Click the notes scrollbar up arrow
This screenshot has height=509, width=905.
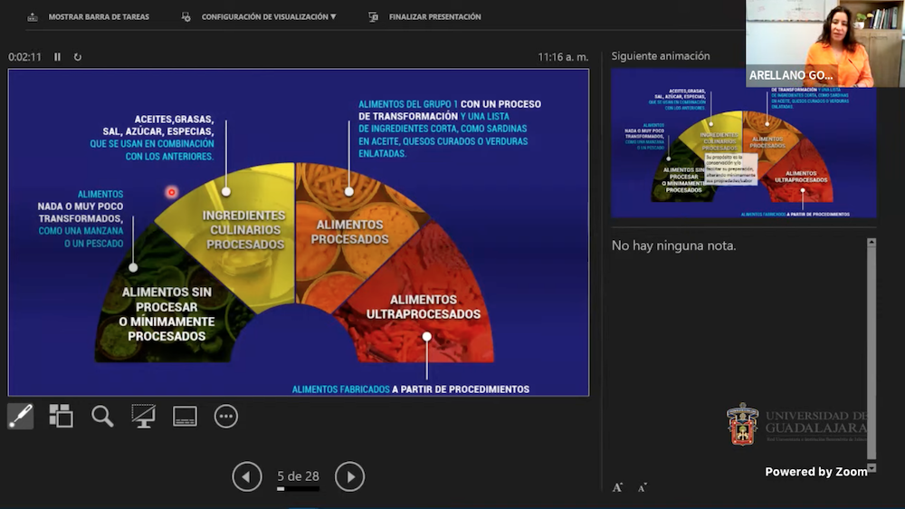pyautogui.click(x=872, y=243)
